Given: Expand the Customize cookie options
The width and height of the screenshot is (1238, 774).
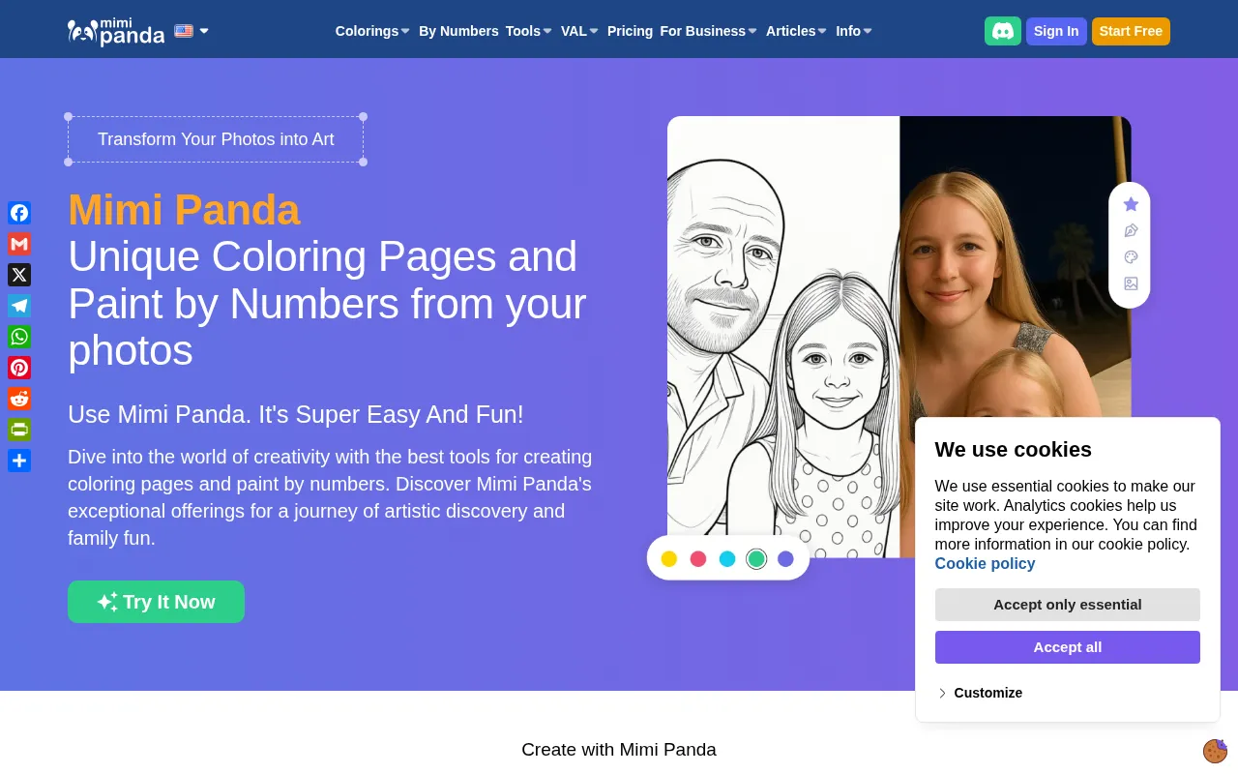Looking at the screenshot, I should [980, 693].
